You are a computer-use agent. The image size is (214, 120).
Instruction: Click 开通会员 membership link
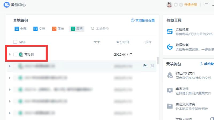(190, 5)
